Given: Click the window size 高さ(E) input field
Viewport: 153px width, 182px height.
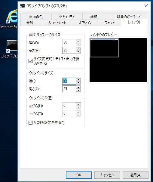Looking at the screenshot, I should click(69, 89).
